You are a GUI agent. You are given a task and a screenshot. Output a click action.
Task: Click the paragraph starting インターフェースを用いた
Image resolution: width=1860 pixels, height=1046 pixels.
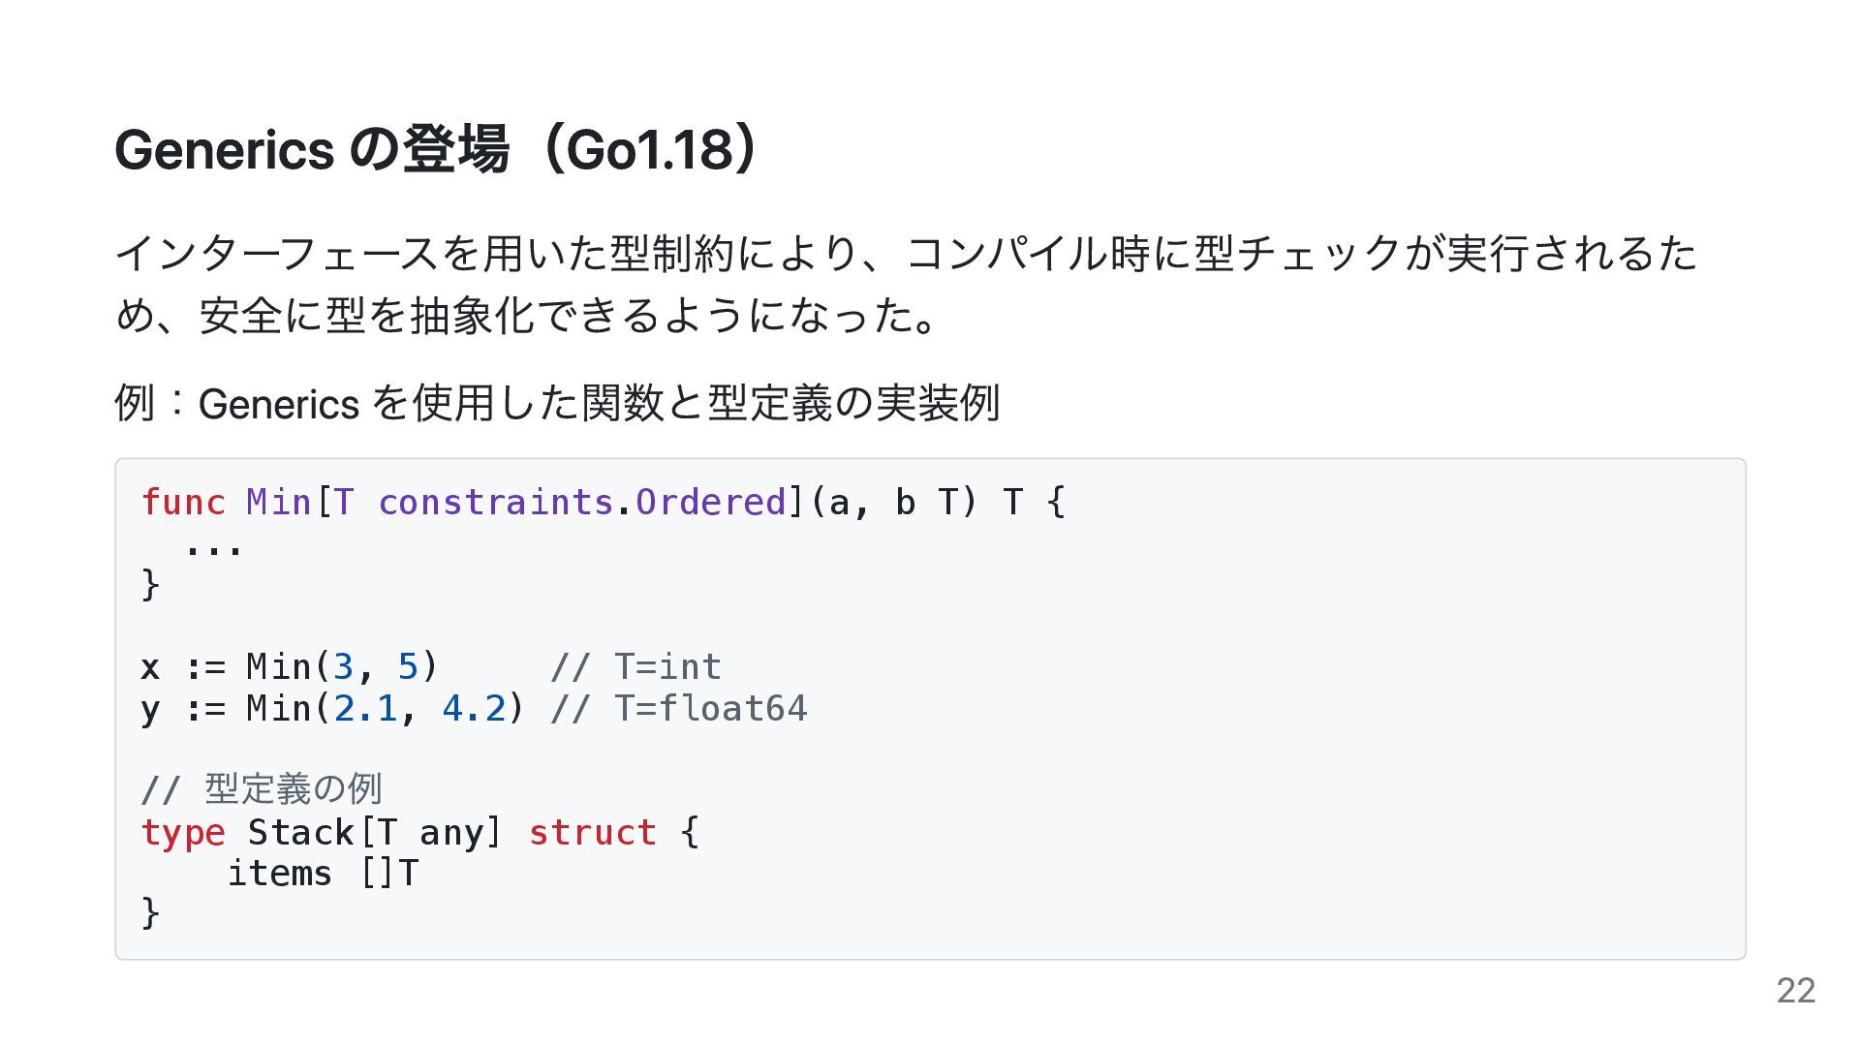click(x=906, y=285)
